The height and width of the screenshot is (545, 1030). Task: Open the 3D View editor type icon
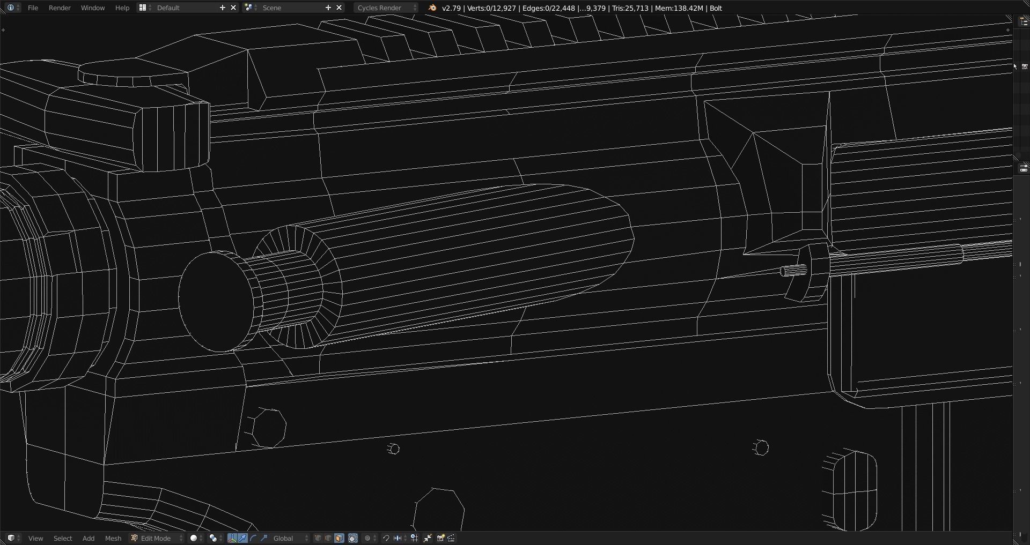pos(13,538)
